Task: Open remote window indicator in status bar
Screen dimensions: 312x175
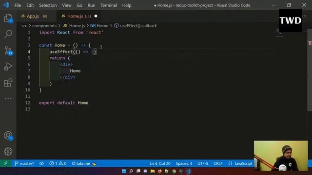Action: (5, 163)
